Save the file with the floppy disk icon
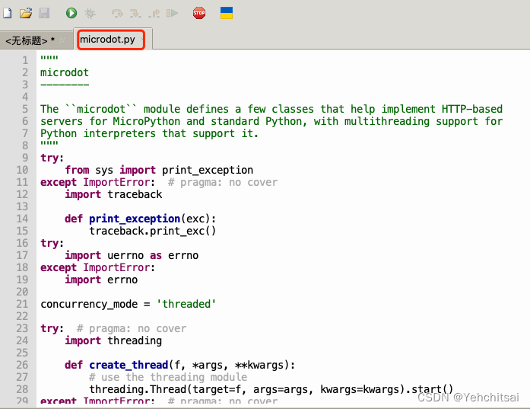 click(x=44, y=13)
